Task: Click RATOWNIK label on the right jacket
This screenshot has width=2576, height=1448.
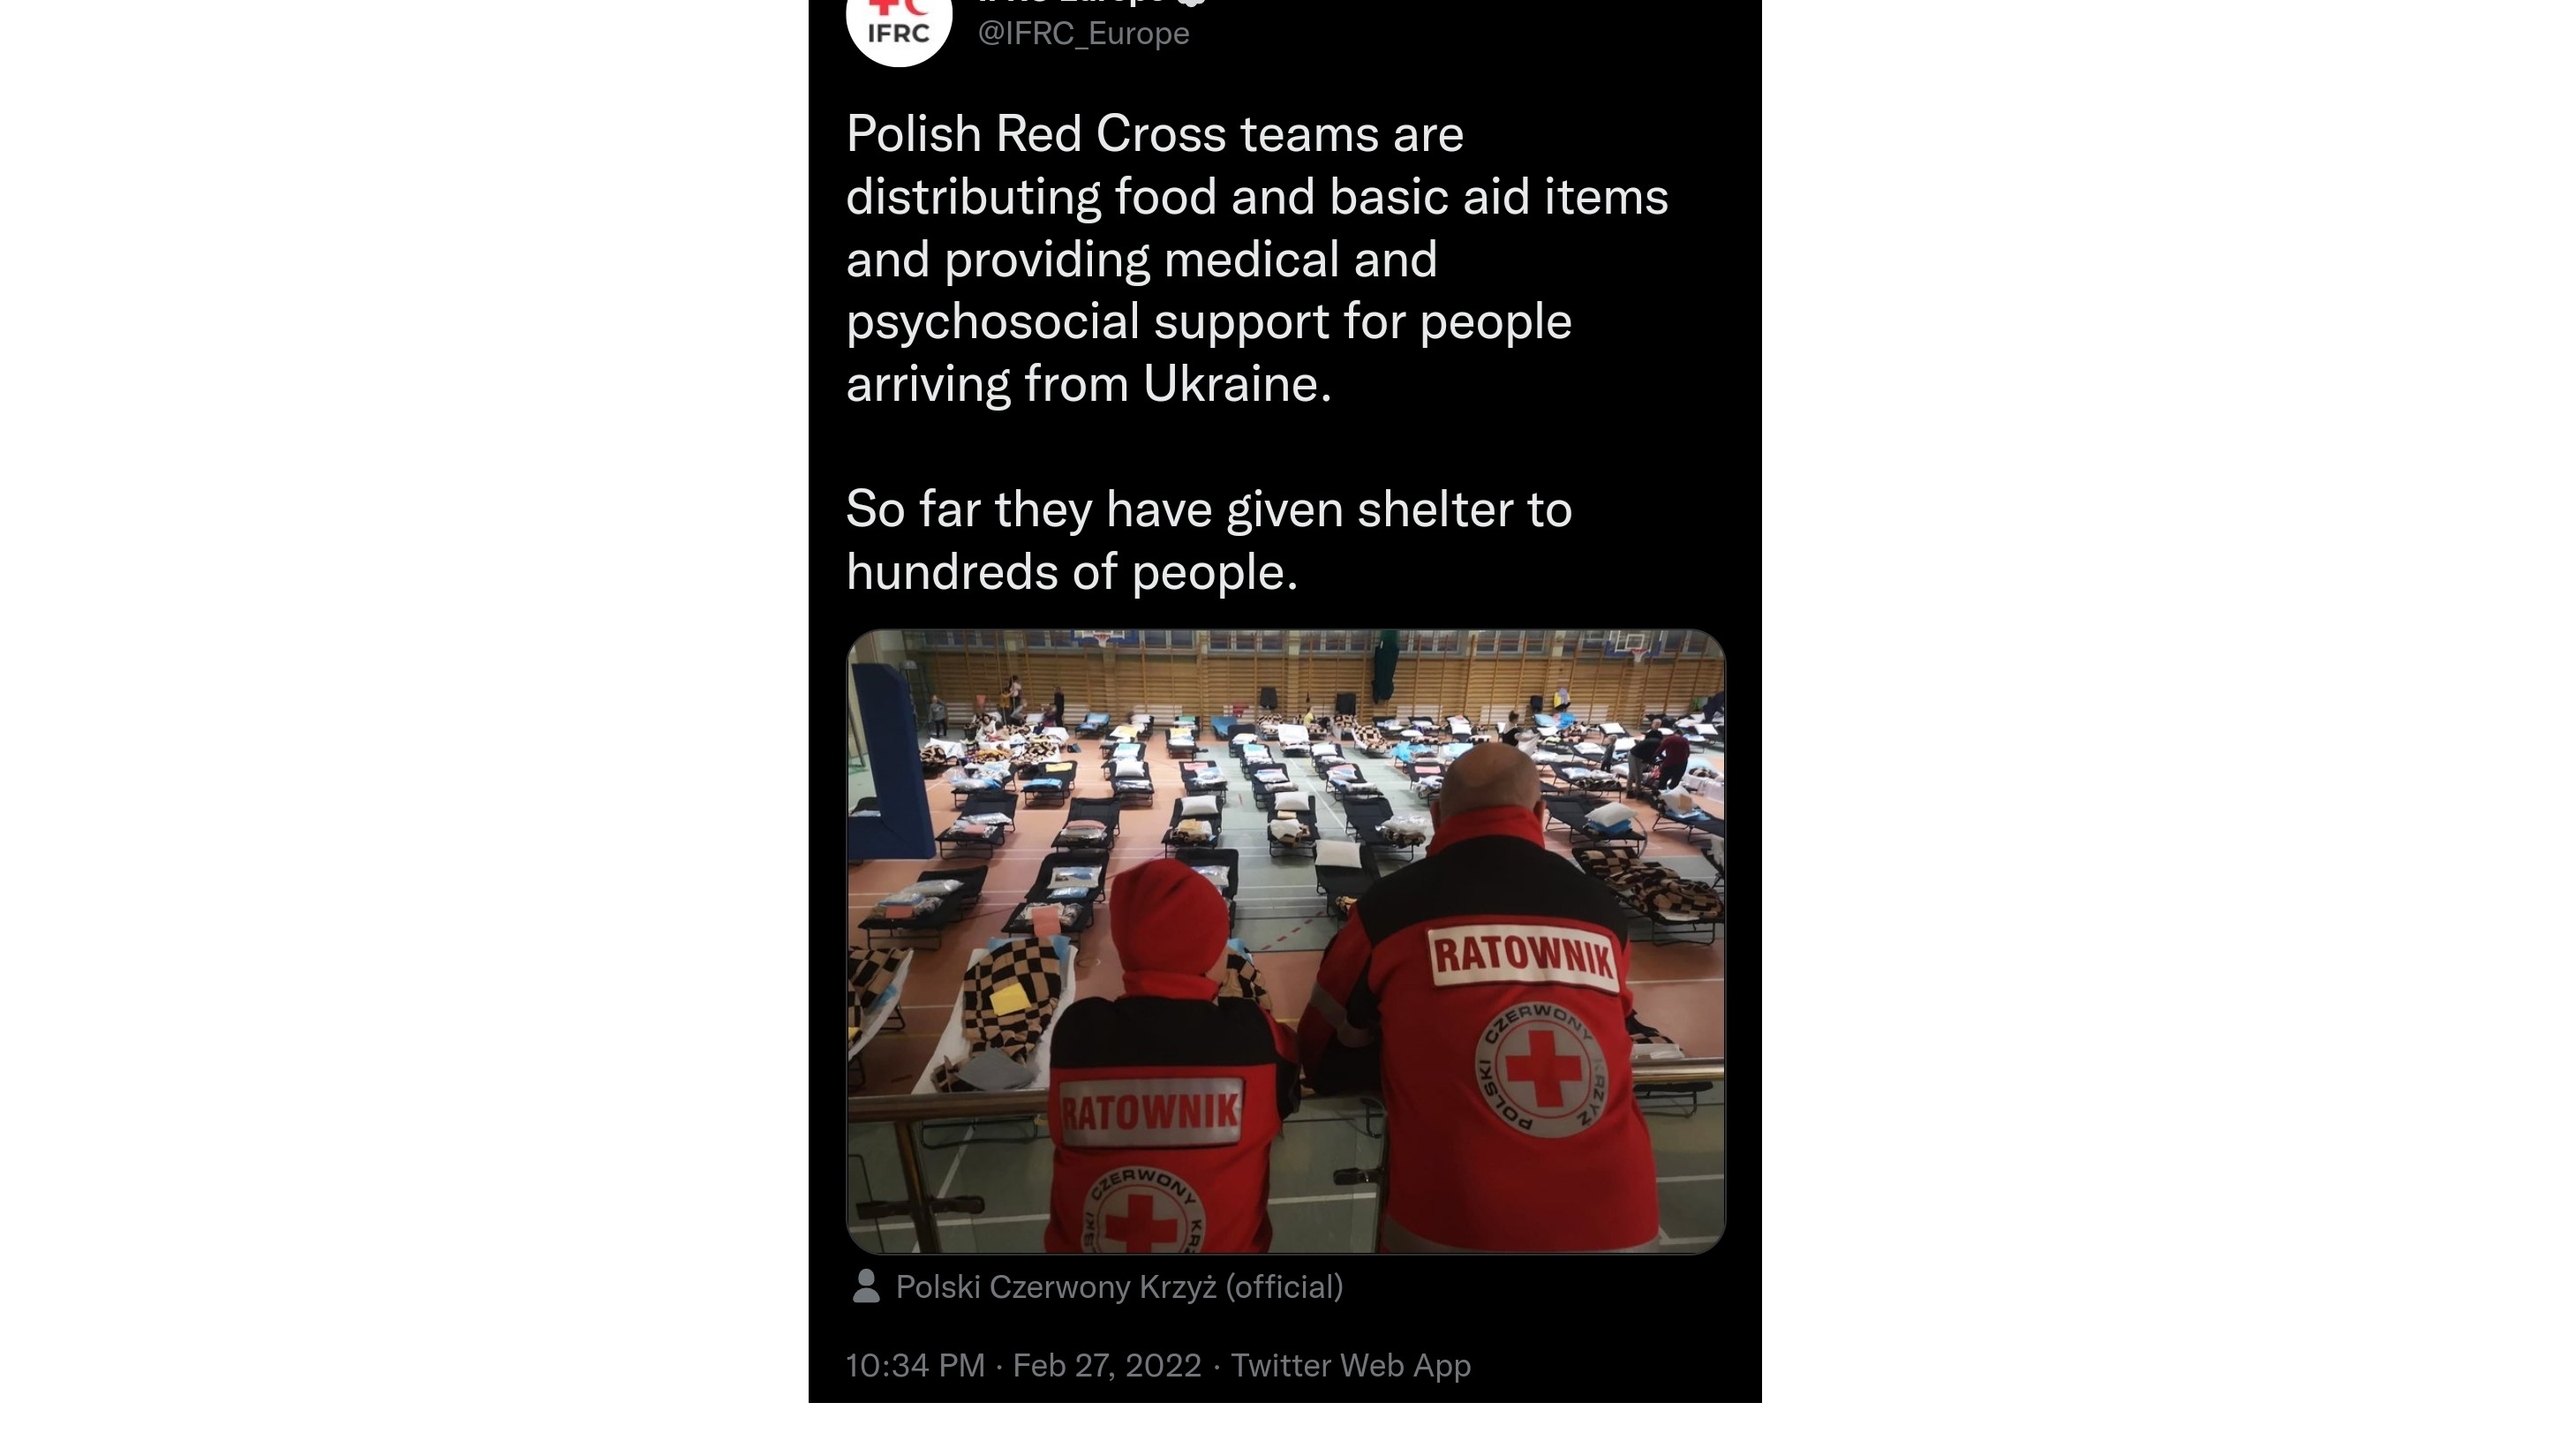Action: [x=1524, y=958]
